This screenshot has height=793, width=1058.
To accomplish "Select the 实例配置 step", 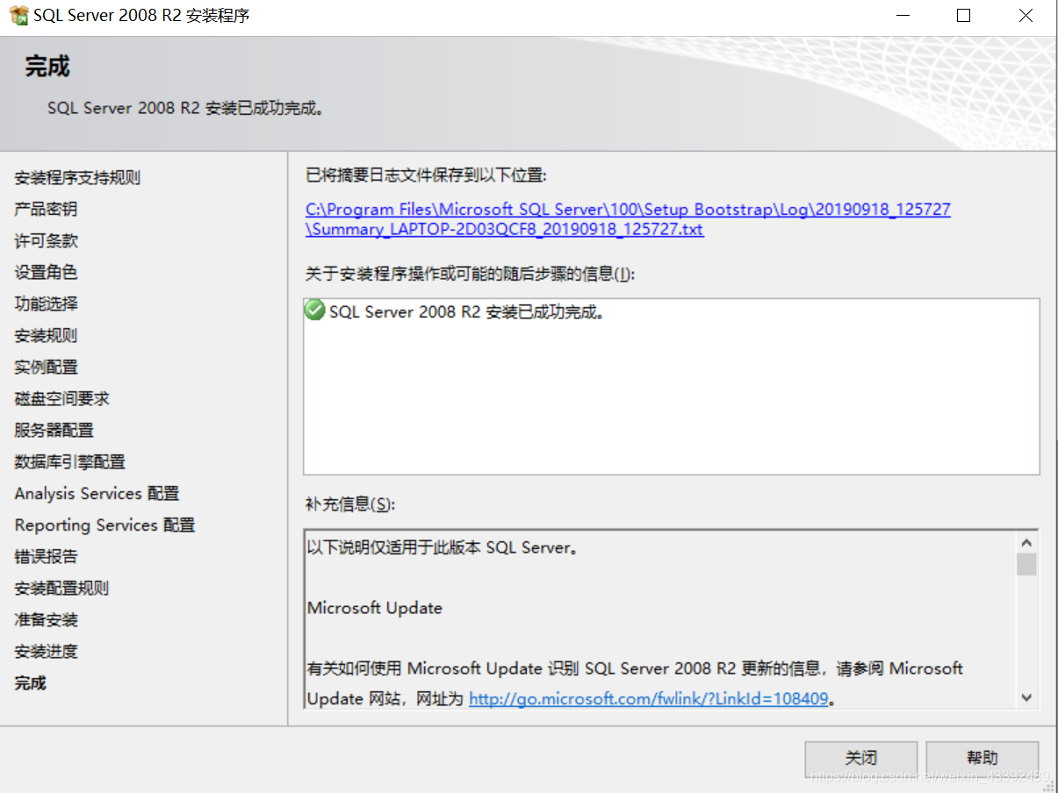I will click(x=46, y=368).
